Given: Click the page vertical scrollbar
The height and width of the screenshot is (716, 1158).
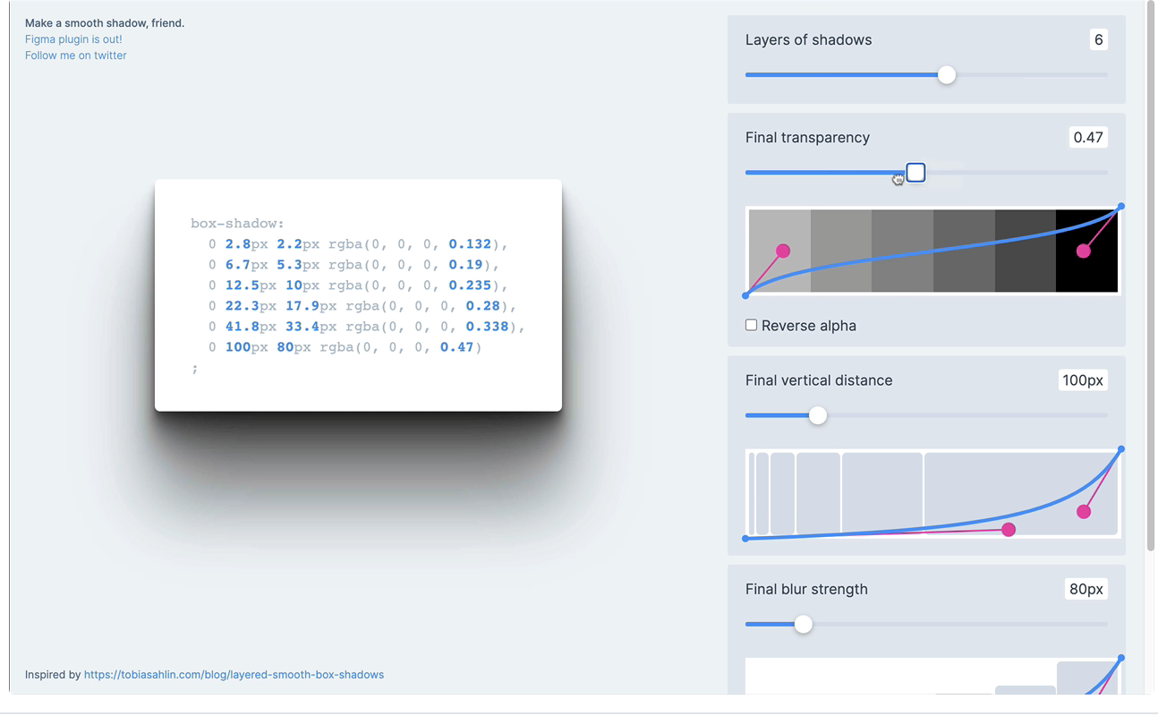Looking at the screenshot, I should 1151,277.
